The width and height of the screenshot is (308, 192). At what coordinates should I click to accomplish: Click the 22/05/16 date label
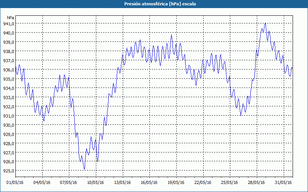coord(203,183)
